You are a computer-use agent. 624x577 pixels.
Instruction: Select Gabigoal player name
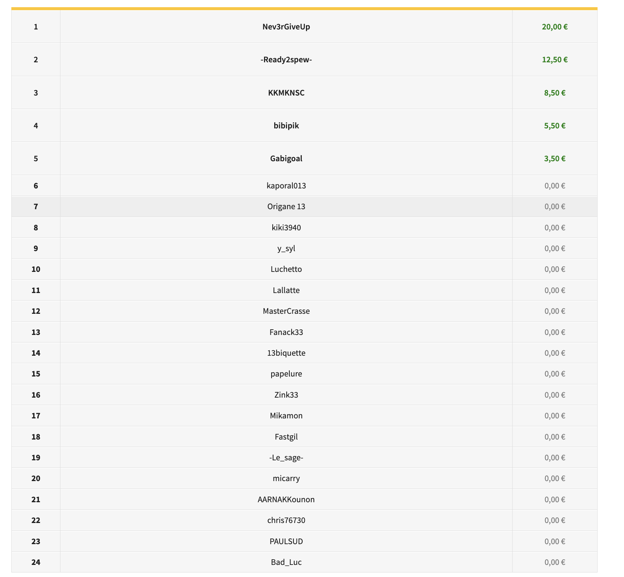[x=286, y=159]
